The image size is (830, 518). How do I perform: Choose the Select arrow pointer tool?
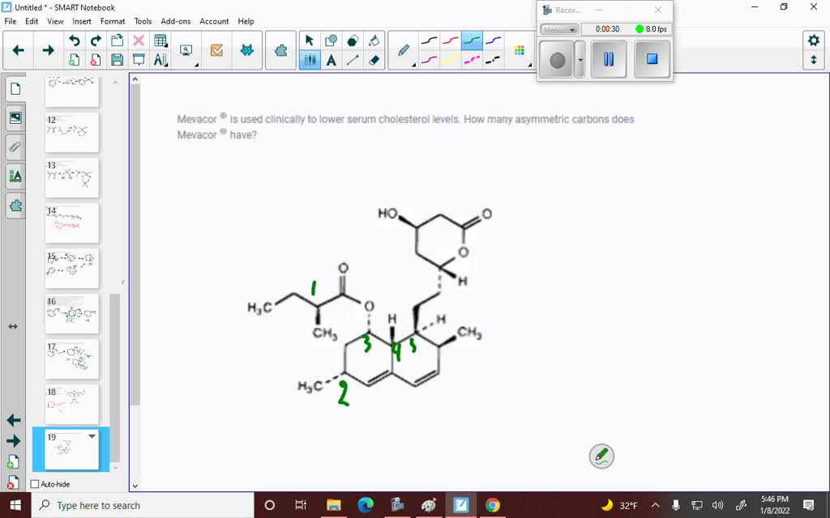click(310, 40)
